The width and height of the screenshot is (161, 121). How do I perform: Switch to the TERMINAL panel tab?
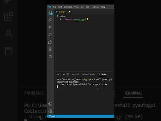pos(103,74)
